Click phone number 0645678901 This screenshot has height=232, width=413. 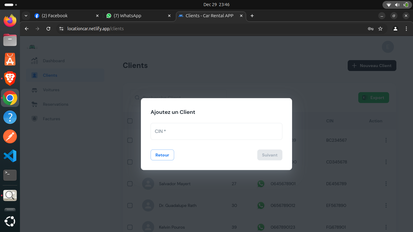click(283, 184)
